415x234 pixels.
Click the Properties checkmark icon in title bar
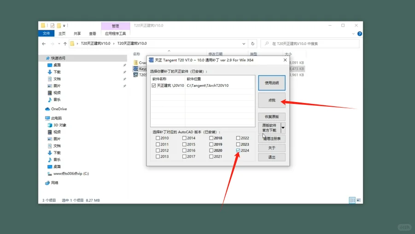pyautogui.click(x=53, y=26)
